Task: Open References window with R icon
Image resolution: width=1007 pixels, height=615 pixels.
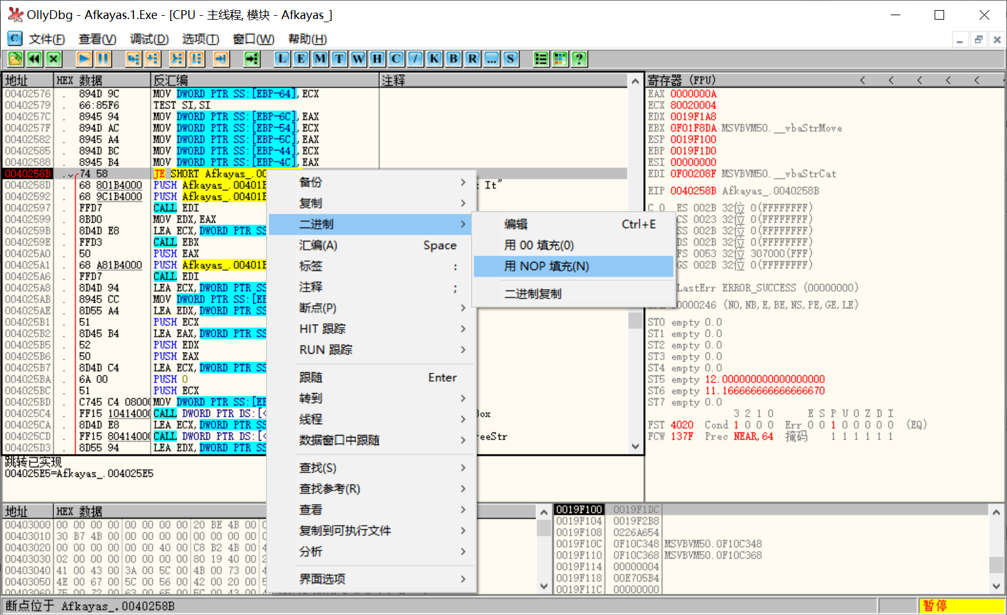Action: click(472, 59)
